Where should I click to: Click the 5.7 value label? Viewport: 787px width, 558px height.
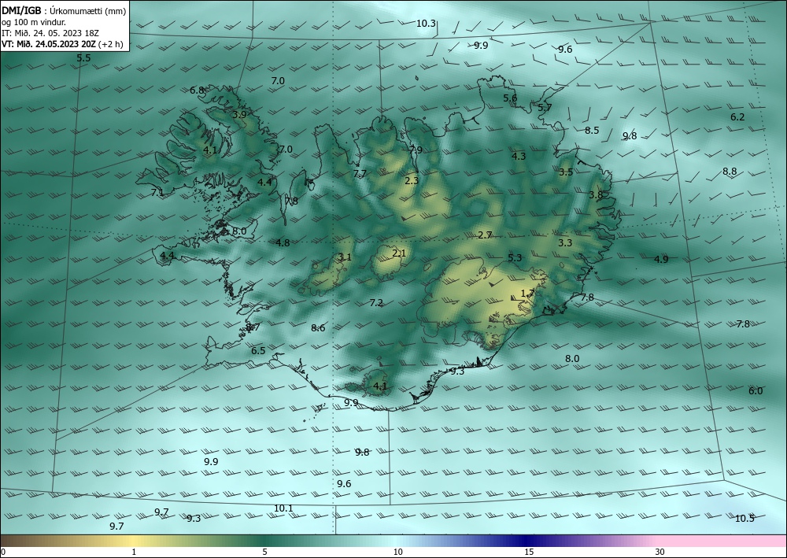pos(545,107)
